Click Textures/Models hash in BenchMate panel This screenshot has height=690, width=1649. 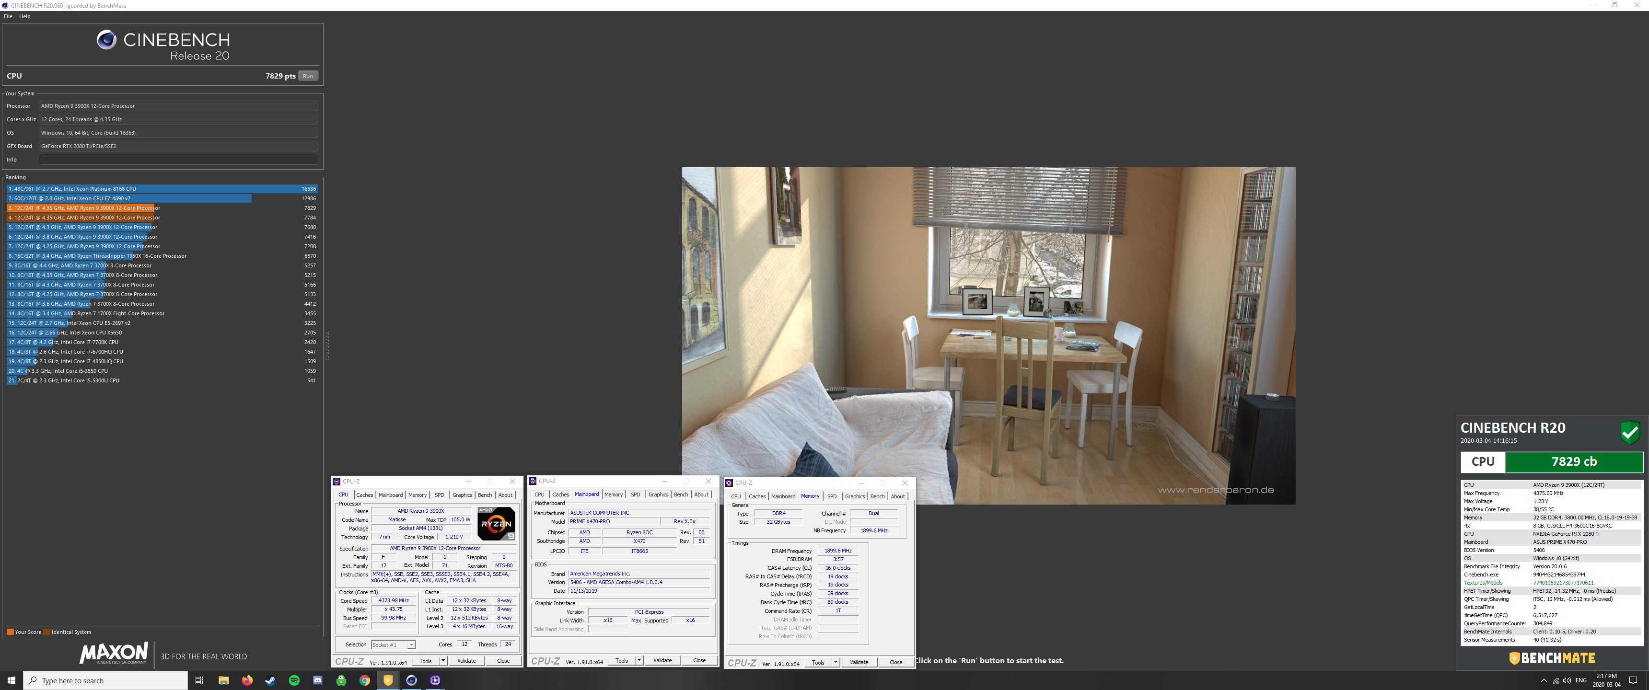1563,583
